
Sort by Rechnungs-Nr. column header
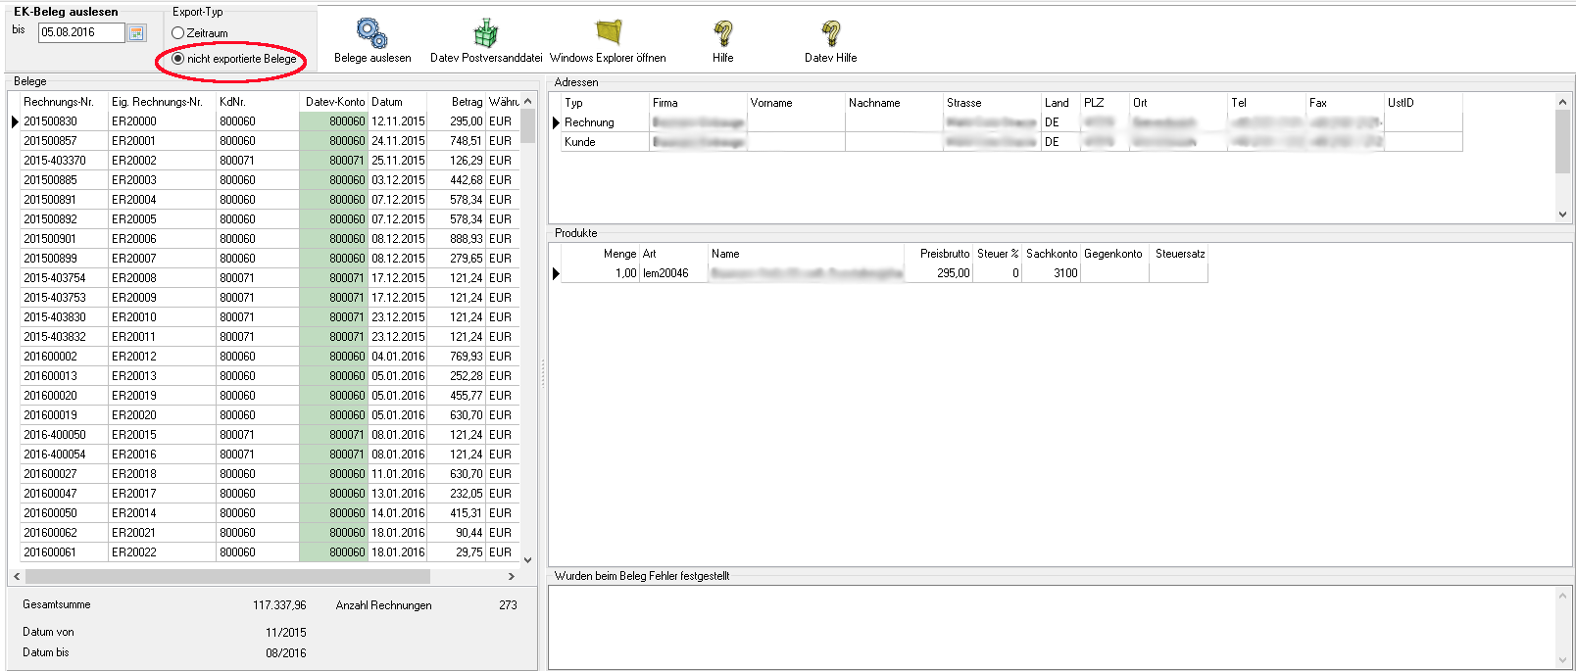click(59, 102)
